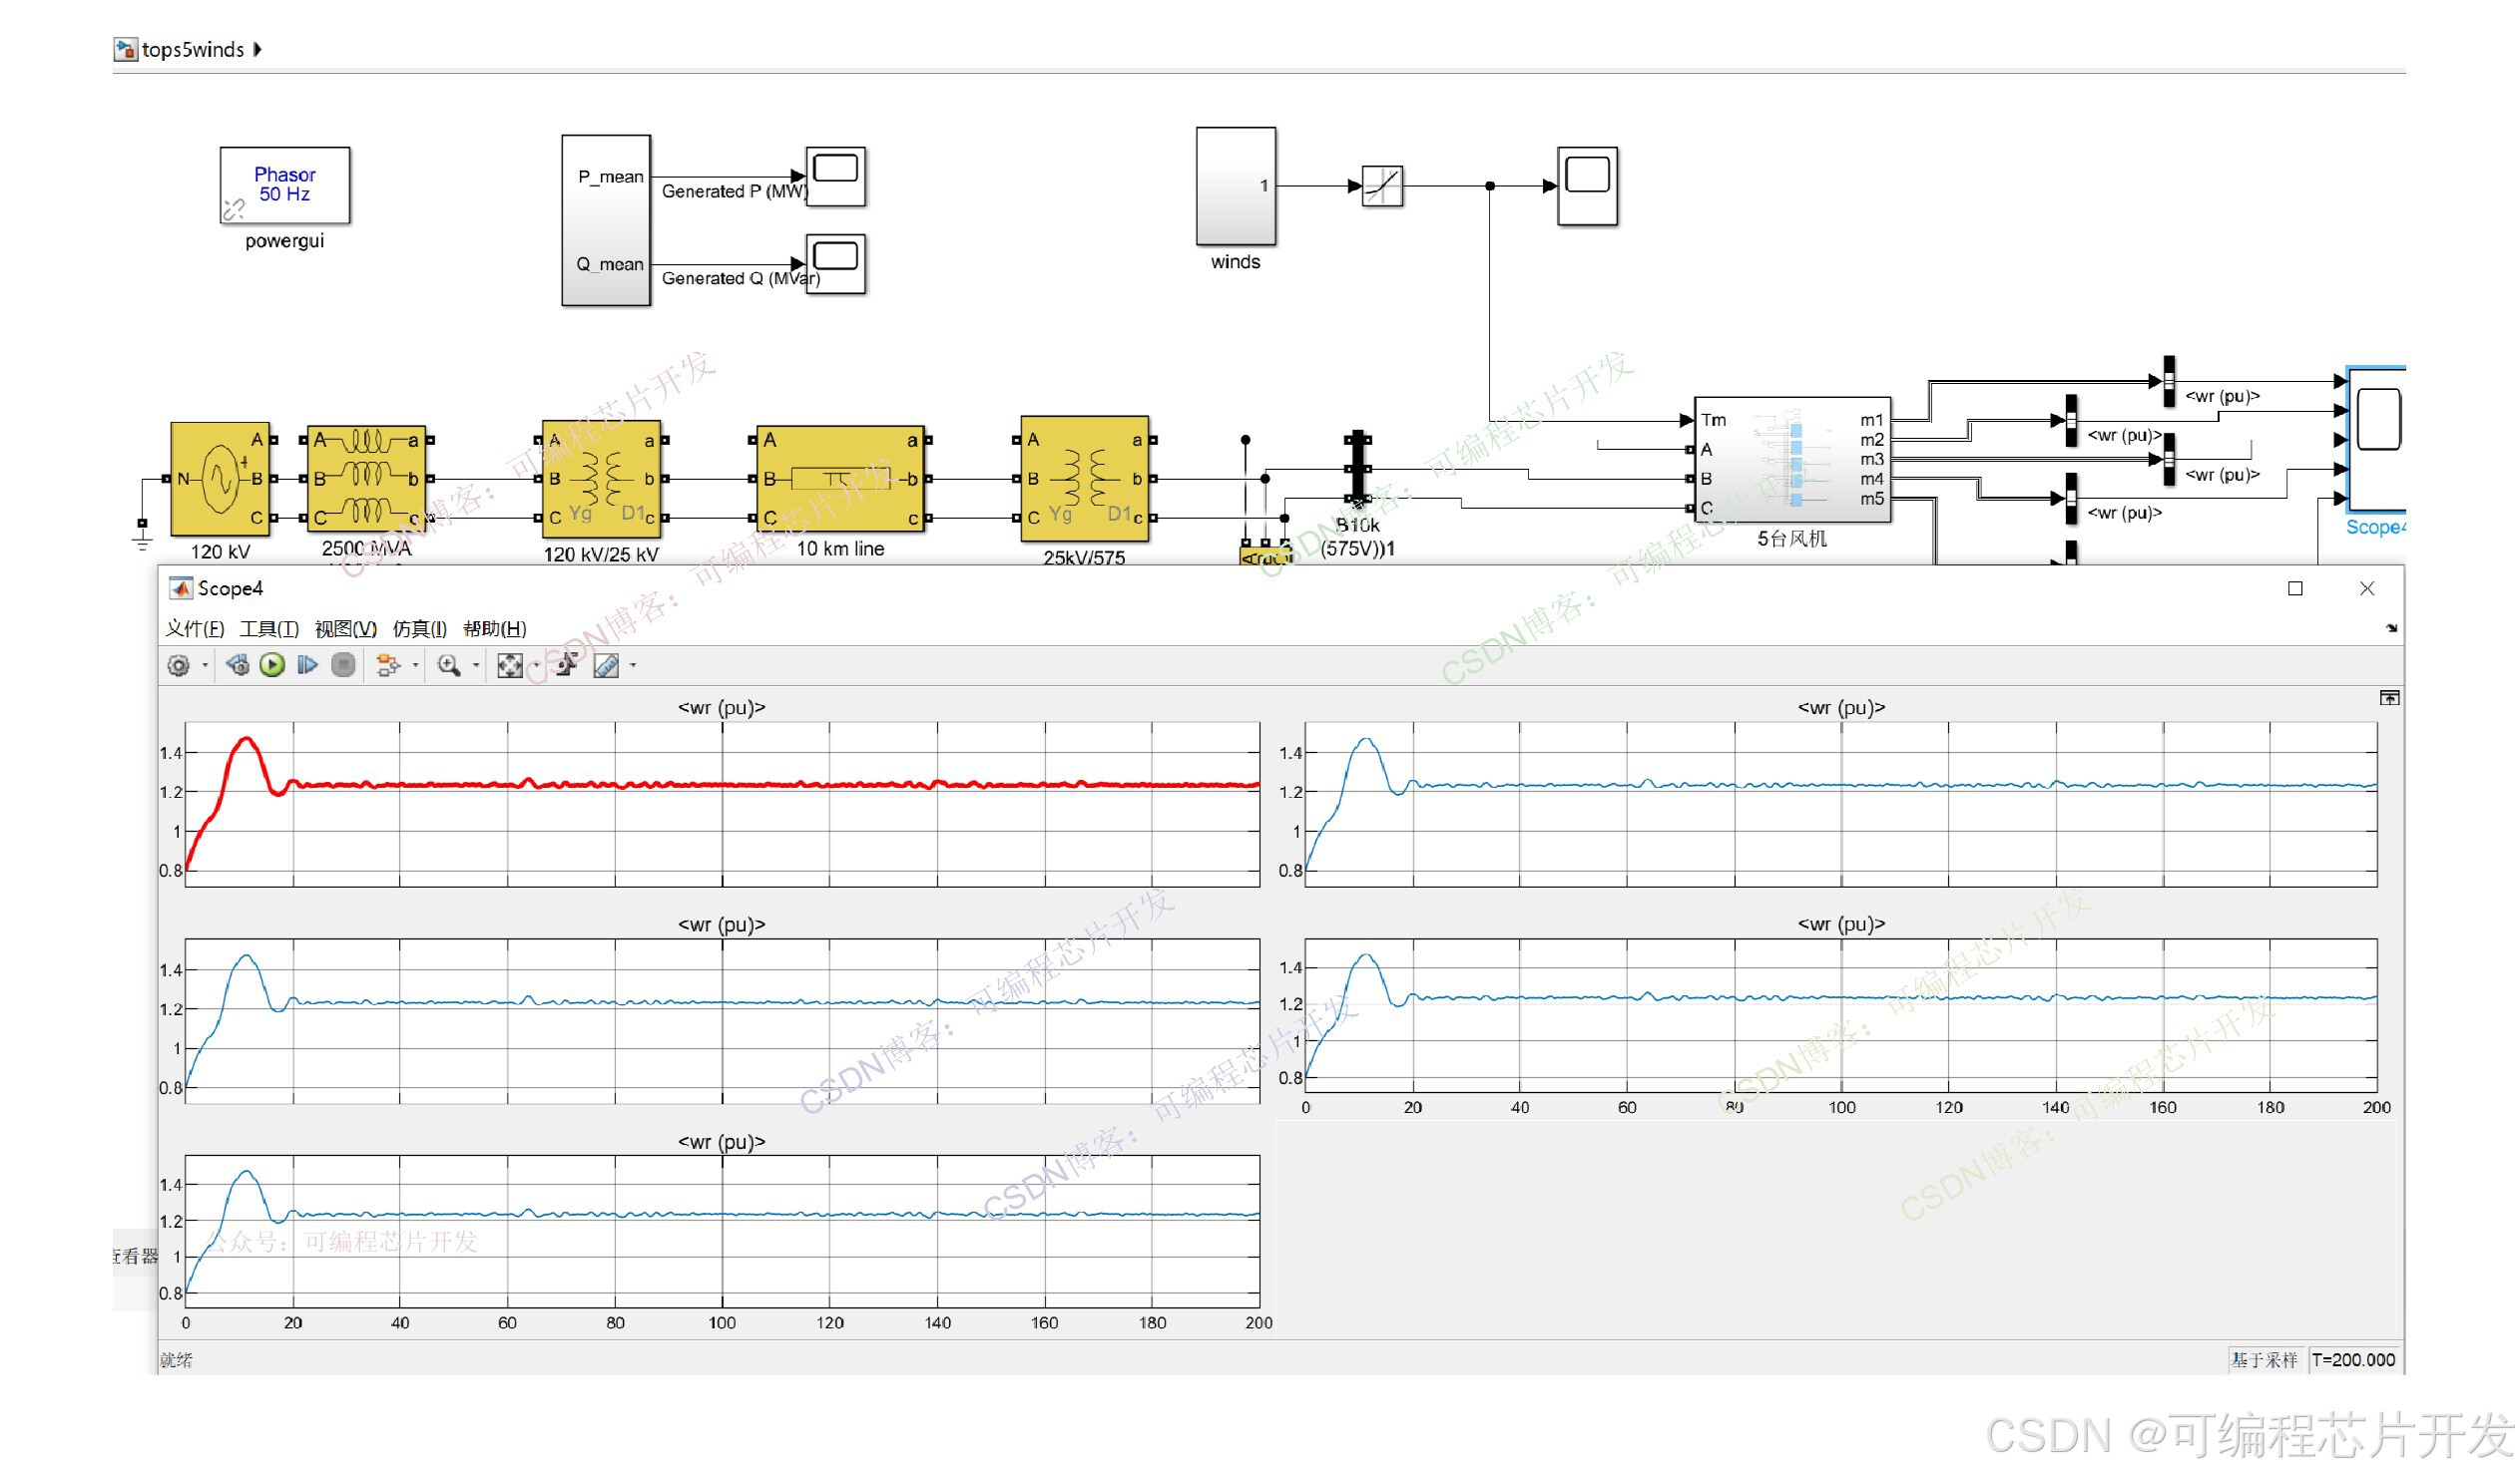Click the Scale axes limits icon
The width and height of the screenshot is (2520, 1476).
(510, 665)
